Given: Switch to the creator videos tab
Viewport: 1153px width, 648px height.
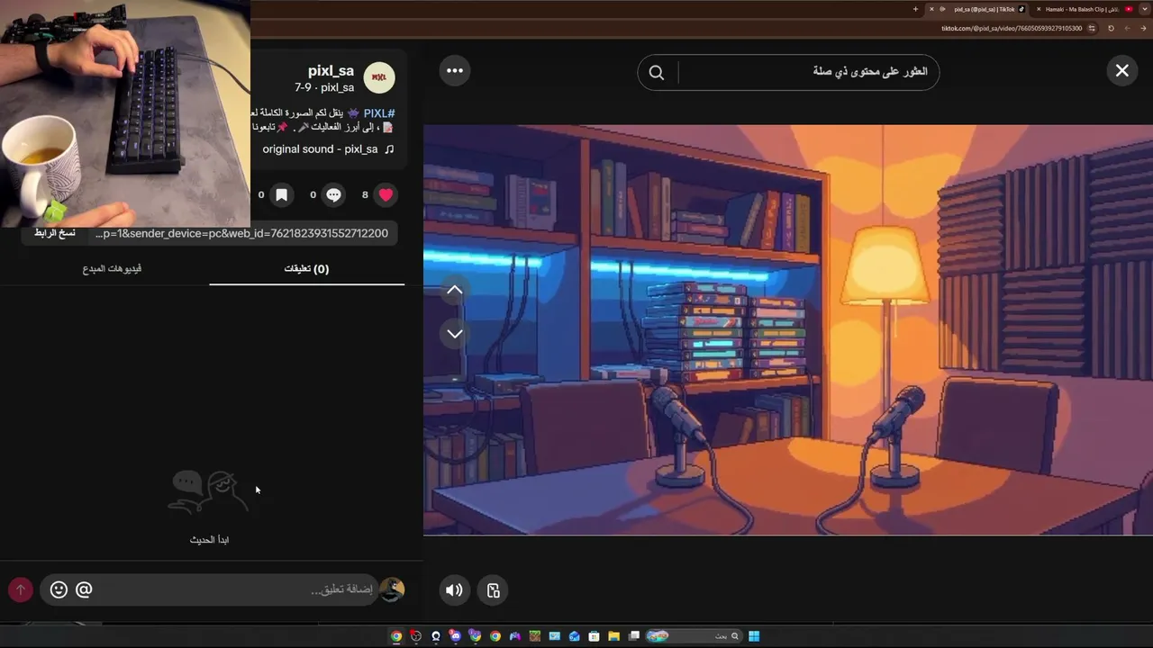Looking at the screenshot, I should coord(112,268).
